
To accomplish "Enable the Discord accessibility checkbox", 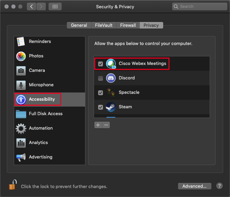I will pyautogui.click(x=101, y=78).
